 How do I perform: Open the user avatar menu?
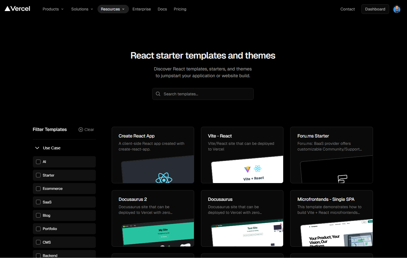(397, 9)
